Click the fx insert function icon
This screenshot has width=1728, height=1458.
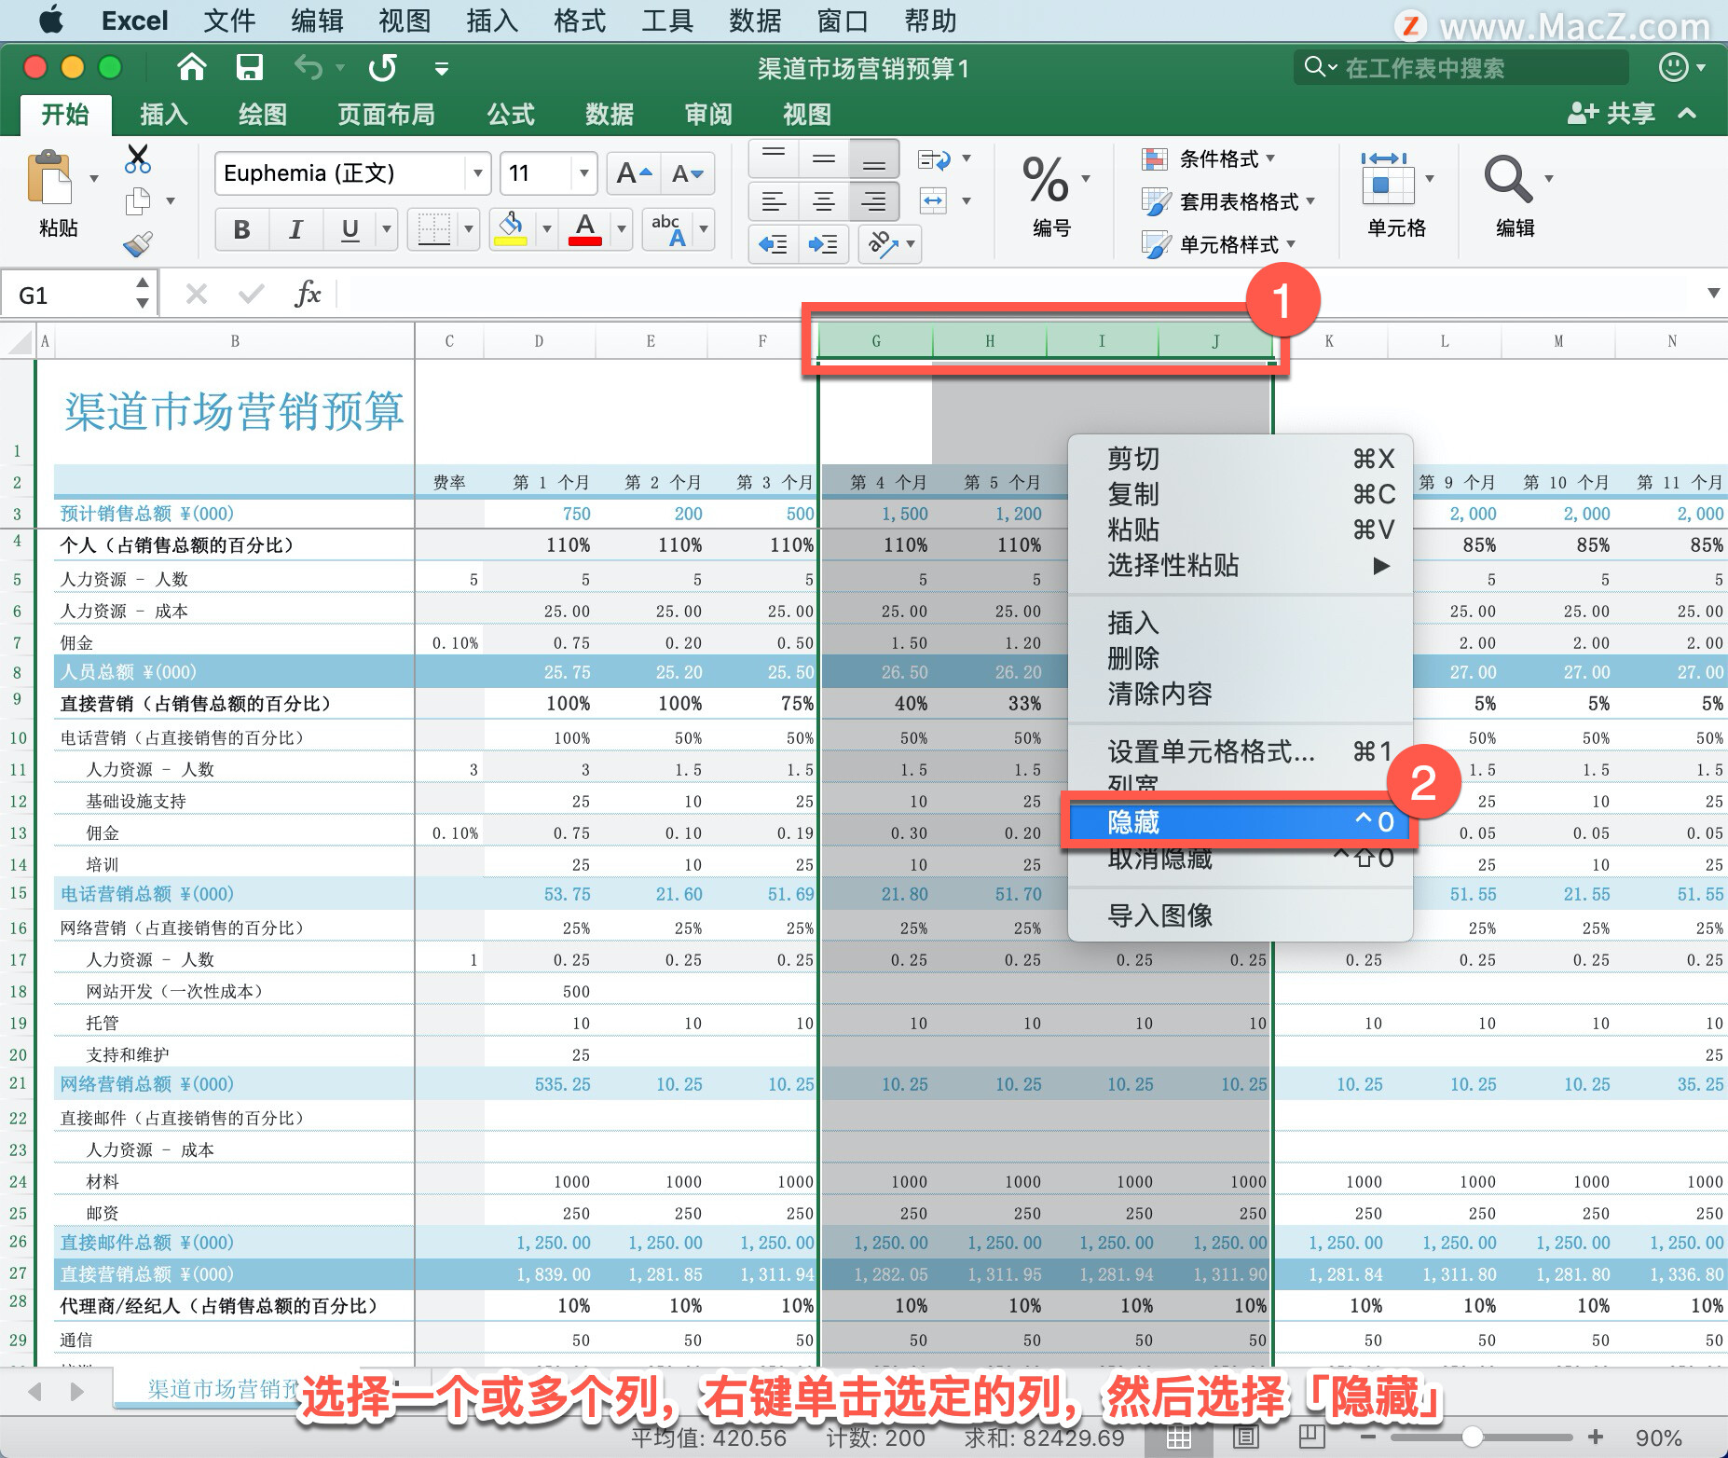point(308,295)
